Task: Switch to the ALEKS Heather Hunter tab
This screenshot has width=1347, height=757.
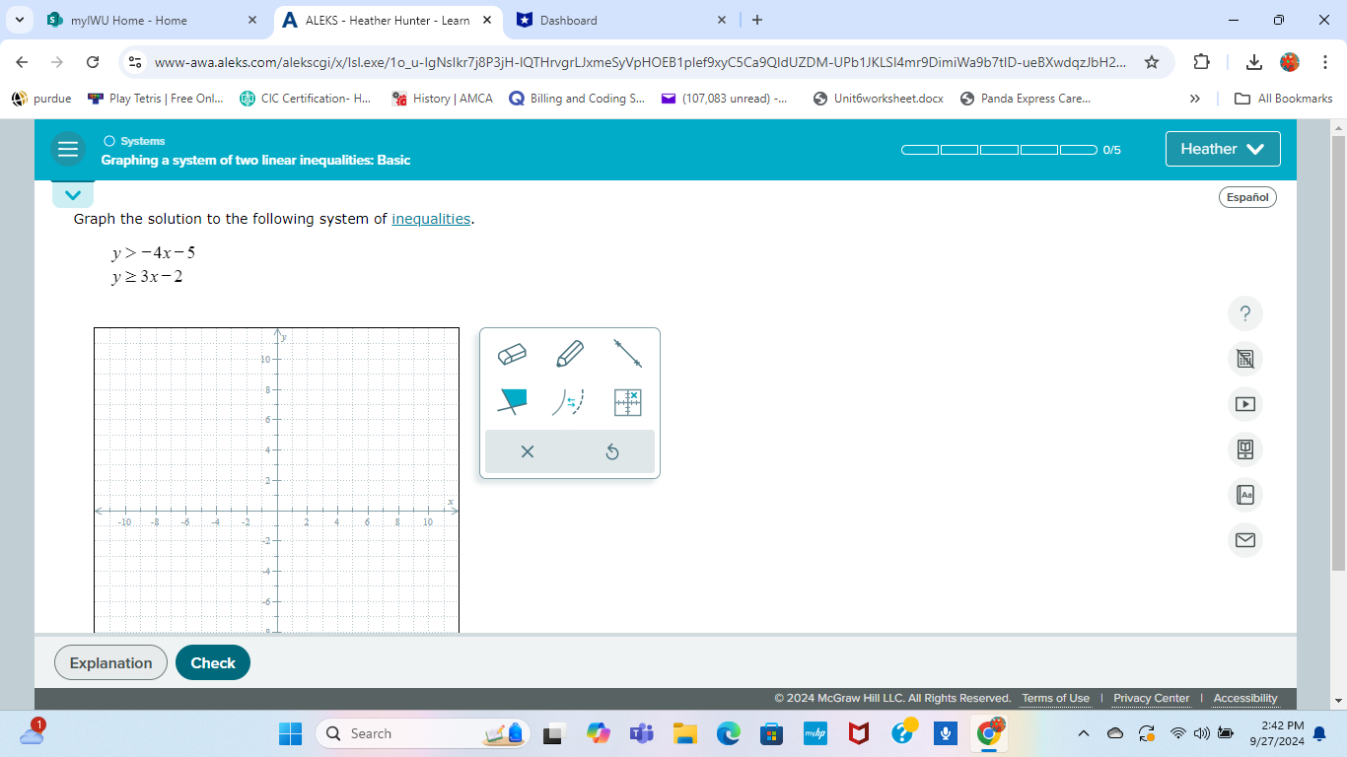Action: (387, 20)
